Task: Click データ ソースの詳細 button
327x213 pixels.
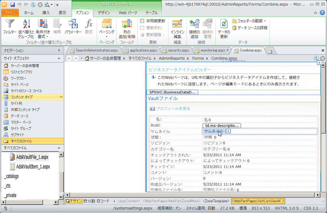Action: 250,28
